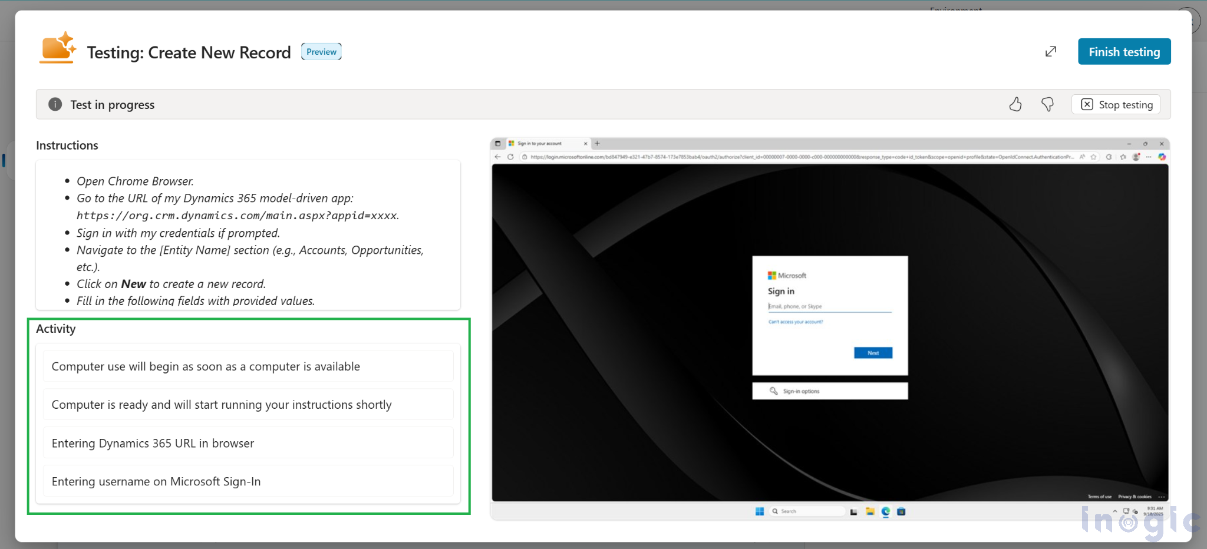Click the browser profile avatar icon
This screenshot has width=1207, height=549.
[x=1136, y=157]
